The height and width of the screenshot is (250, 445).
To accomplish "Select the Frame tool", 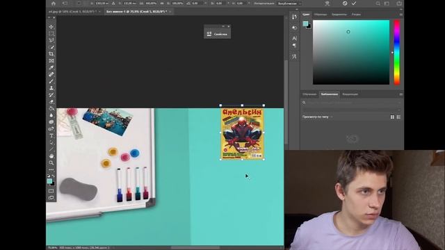I will (x=51, y=60).
